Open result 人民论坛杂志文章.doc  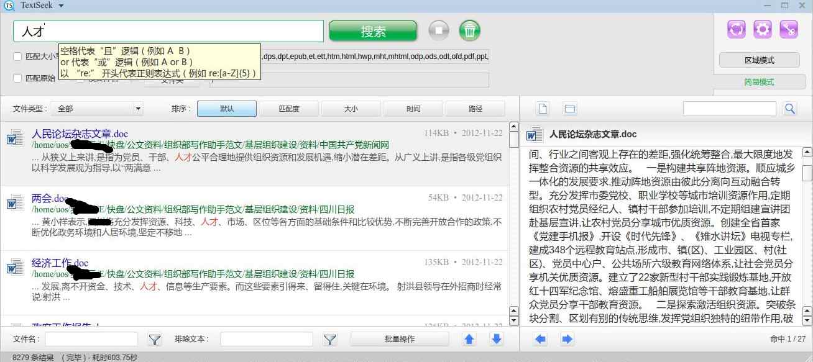[x=80, y=133]
